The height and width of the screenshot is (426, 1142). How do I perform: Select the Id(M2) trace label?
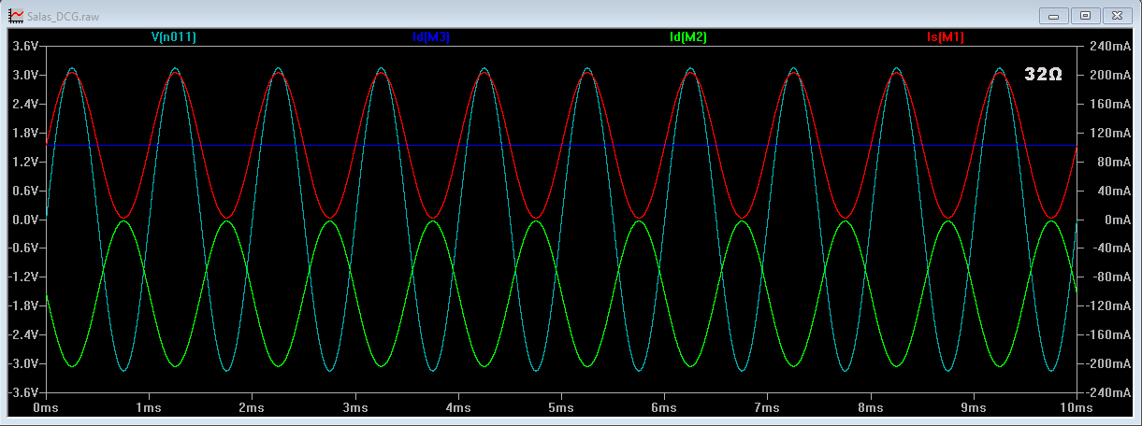tap(688, 37)
